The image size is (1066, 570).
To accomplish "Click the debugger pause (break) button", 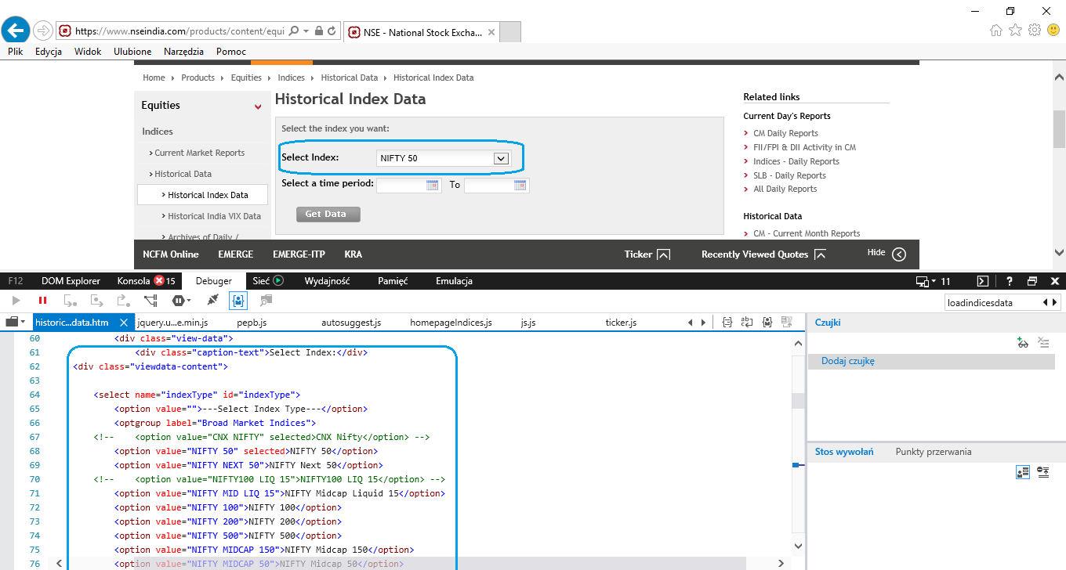I will (42, 301).
